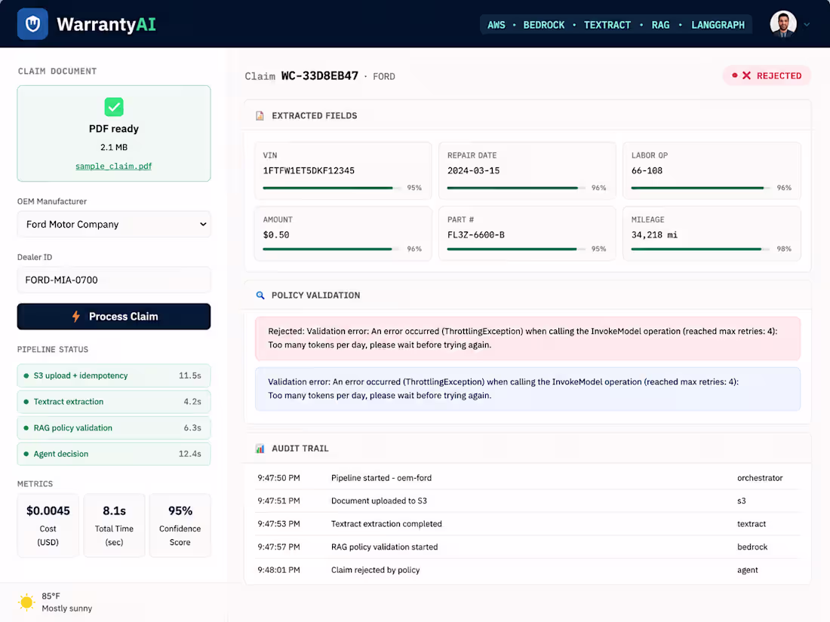Click audit entry Pipeline started - oem-ford

(x=381, y=477)
